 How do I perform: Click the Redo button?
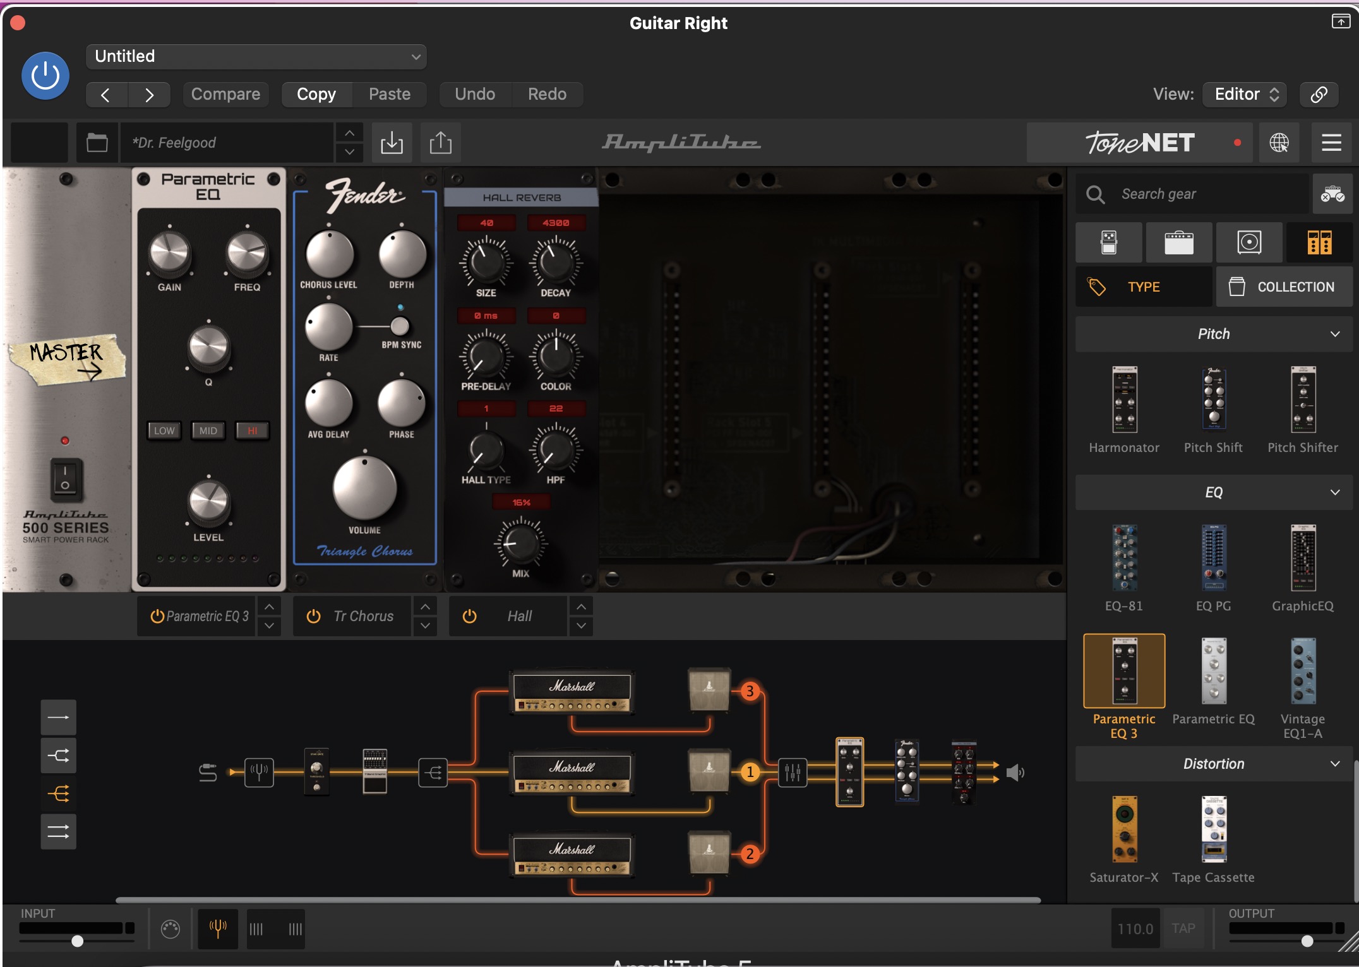coord(547,94)
